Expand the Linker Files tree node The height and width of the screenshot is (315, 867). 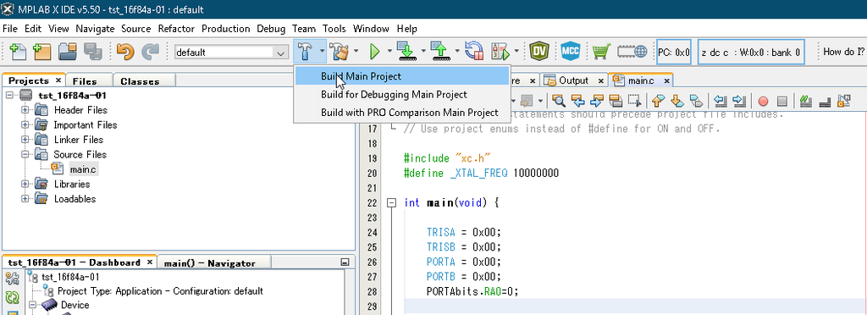tap(25, 140)
